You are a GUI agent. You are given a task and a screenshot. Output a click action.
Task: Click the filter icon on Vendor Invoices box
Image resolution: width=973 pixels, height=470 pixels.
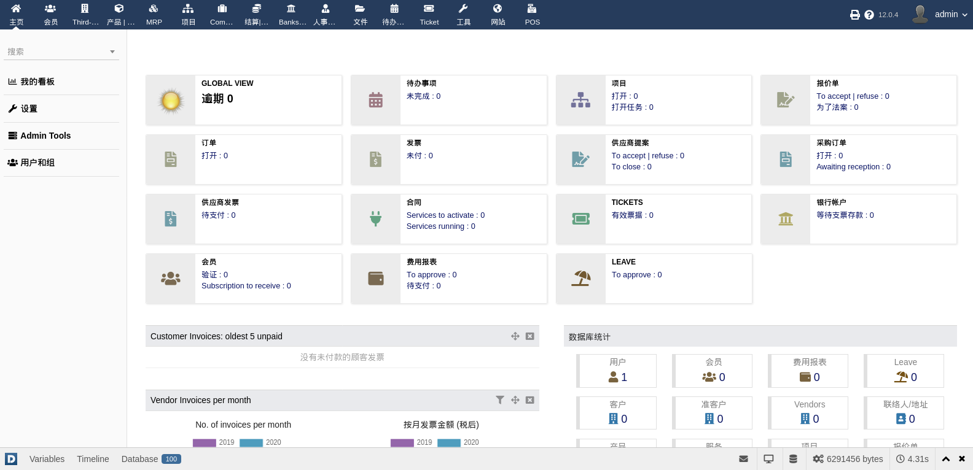[x=500, y=400]
